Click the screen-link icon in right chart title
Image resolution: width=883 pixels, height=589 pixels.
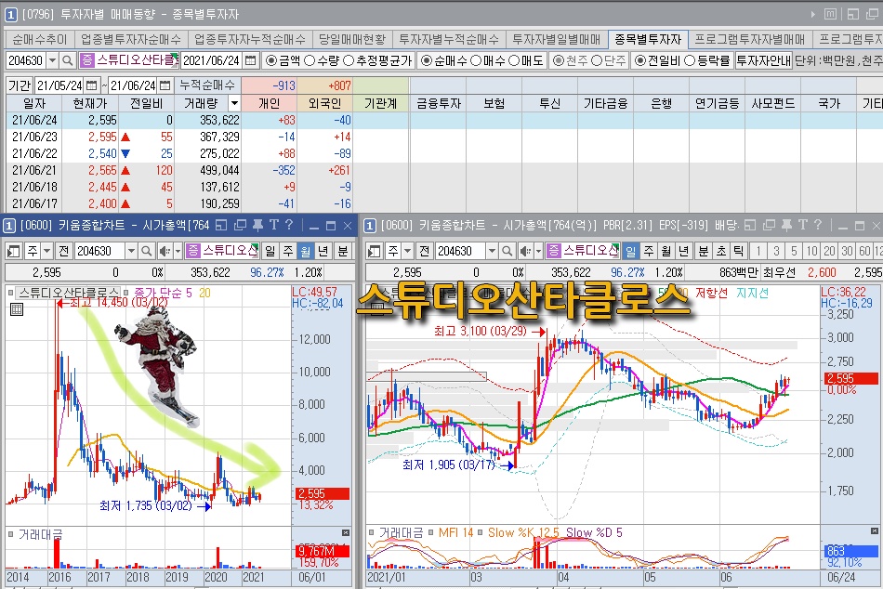750,226
